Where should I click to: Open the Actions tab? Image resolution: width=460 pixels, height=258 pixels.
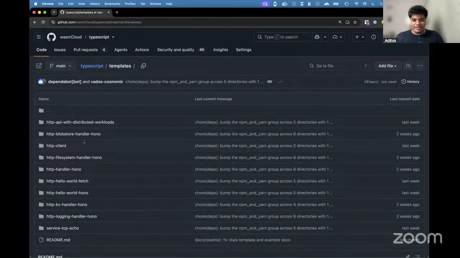[x=142, y=50]
